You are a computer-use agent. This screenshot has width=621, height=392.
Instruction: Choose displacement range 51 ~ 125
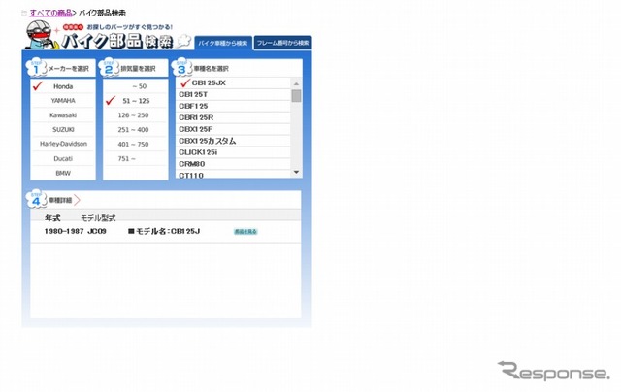[136, 101]
